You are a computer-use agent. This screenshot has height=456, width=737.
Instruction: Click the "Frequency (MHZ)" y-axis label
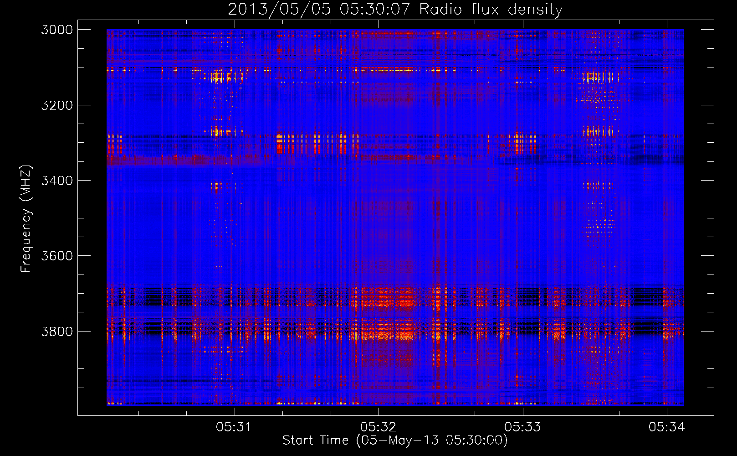(x=26, y=219)
